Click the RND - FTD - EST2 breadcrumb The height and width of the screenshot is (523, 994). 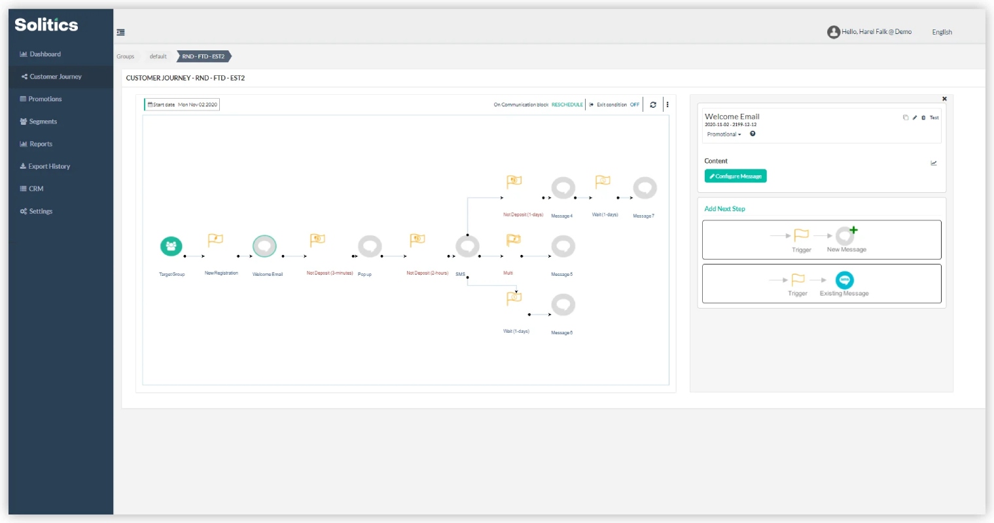click(204, 56)
